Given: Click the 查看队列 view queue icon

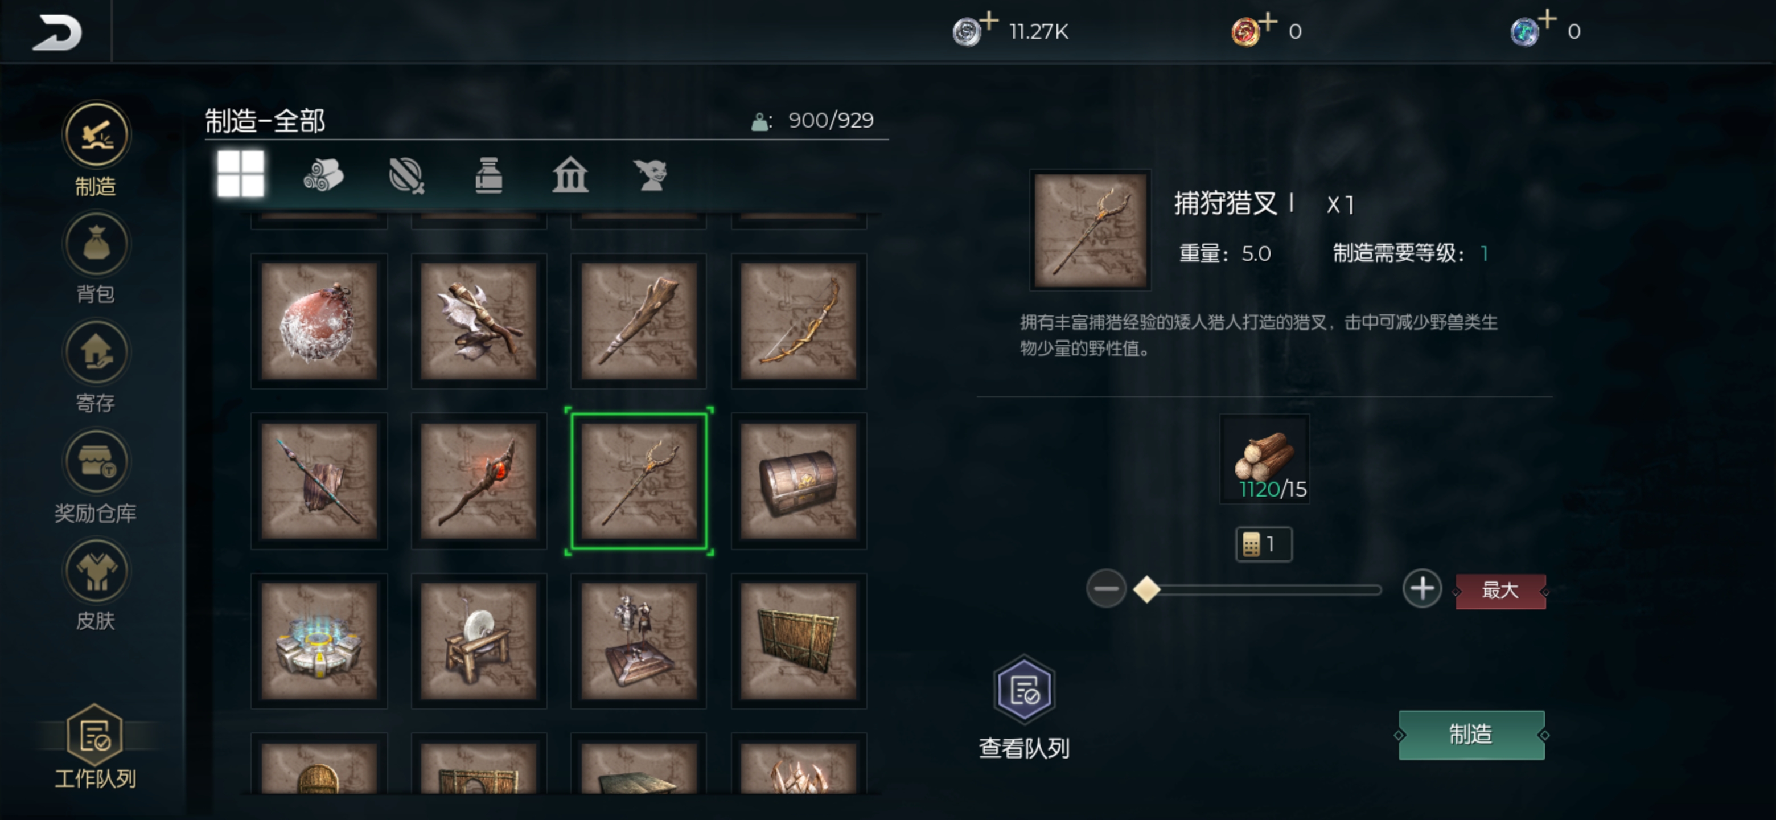Looking at the screenshot, I should pos(1025,689).
